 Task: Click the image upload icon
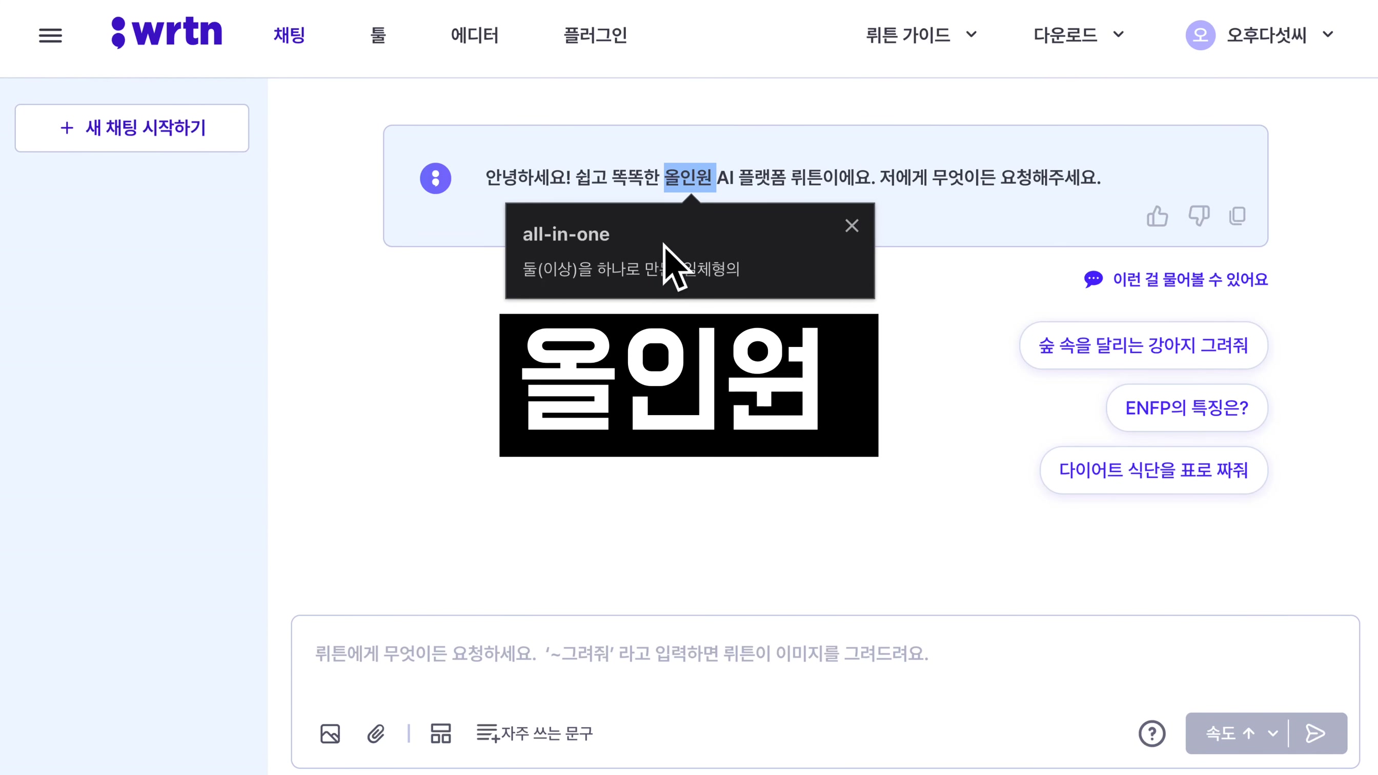pyautogui.click(x=330, y=733)
